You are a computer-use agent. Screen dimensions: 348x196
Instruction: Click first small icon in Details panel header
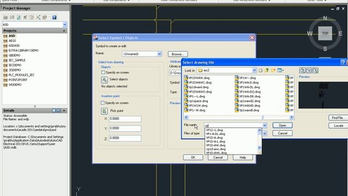click(54, 111)
